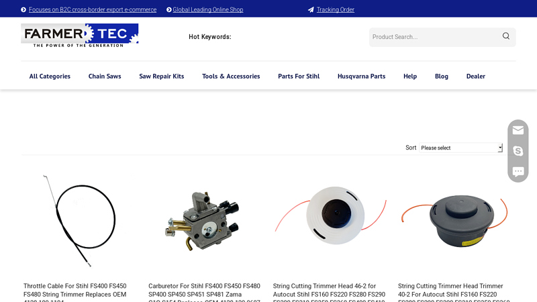The image size is (537, 302).
Task: Open Parts For Stihl menu
Action: 299,77
